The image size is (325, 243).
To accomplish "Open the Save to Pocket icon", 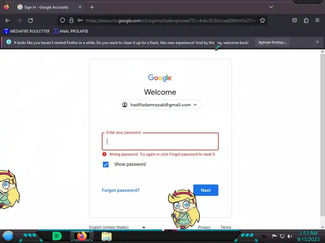I will pos(294,20).
